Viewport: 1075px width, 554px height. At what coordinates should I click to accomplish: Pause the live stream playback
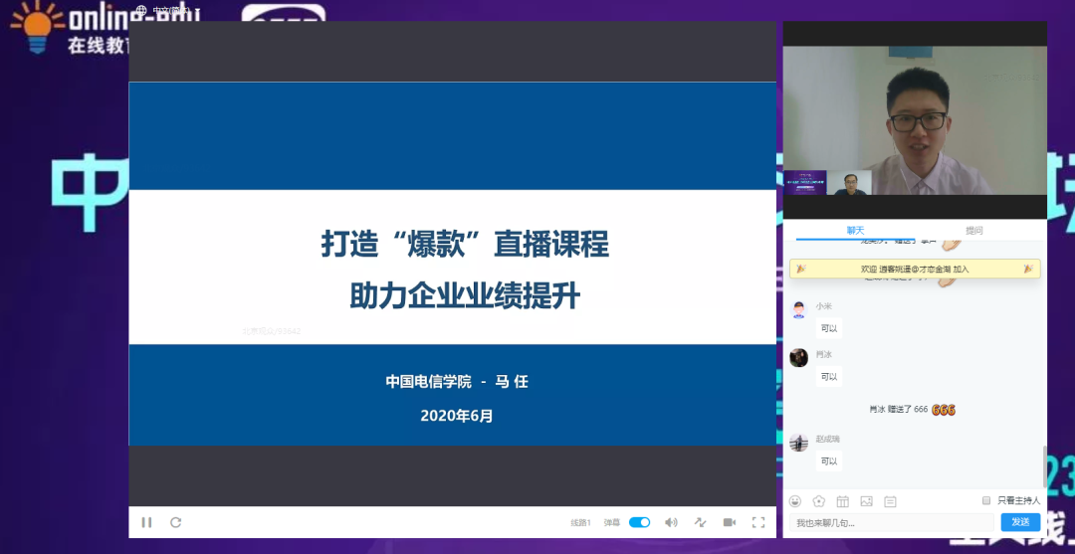[146, 522]
